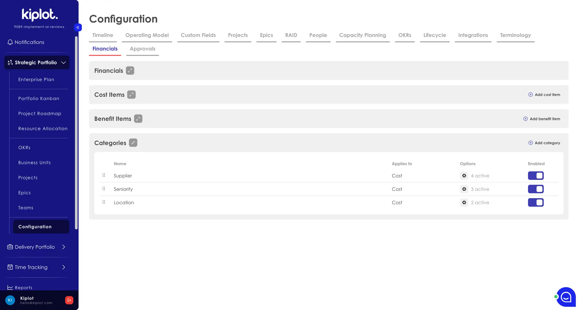Switch to the Approvals sub-tab
Screen dimensions: 584x310
142,49
